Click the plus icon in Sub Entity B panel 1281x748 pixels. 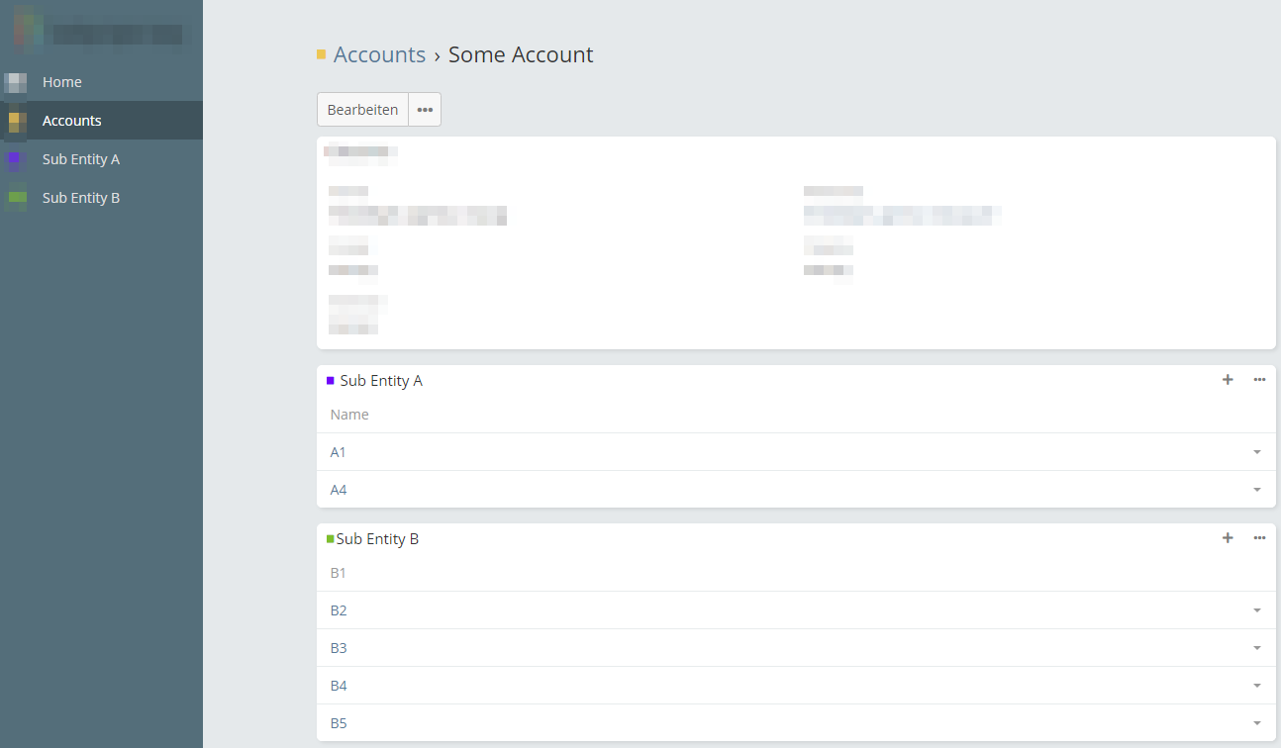coord(1228,538)
